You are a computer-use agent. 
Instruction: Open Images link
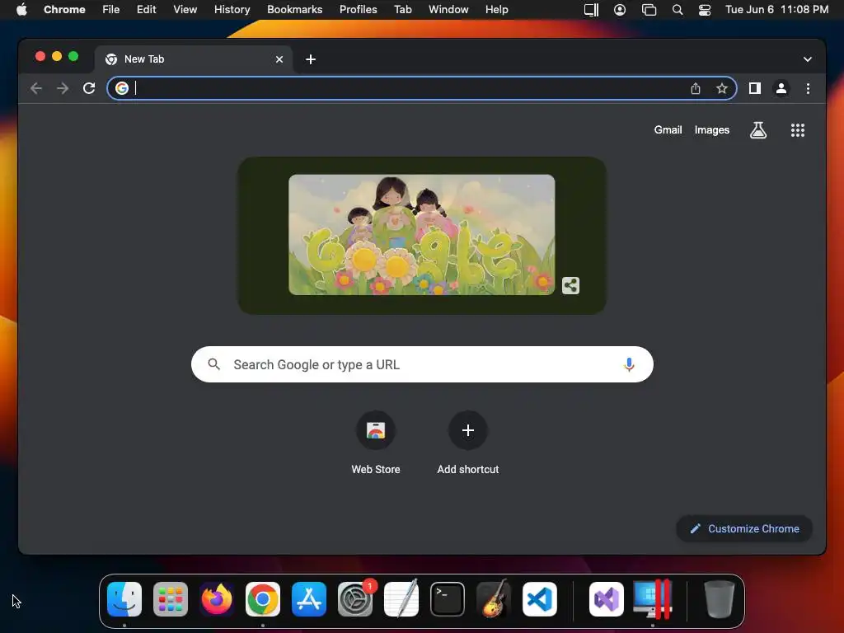coord(711,129)
